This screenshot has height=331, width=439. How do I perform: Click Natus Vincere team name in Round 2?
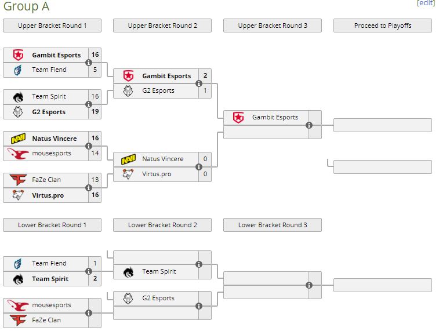pos(162,159)
